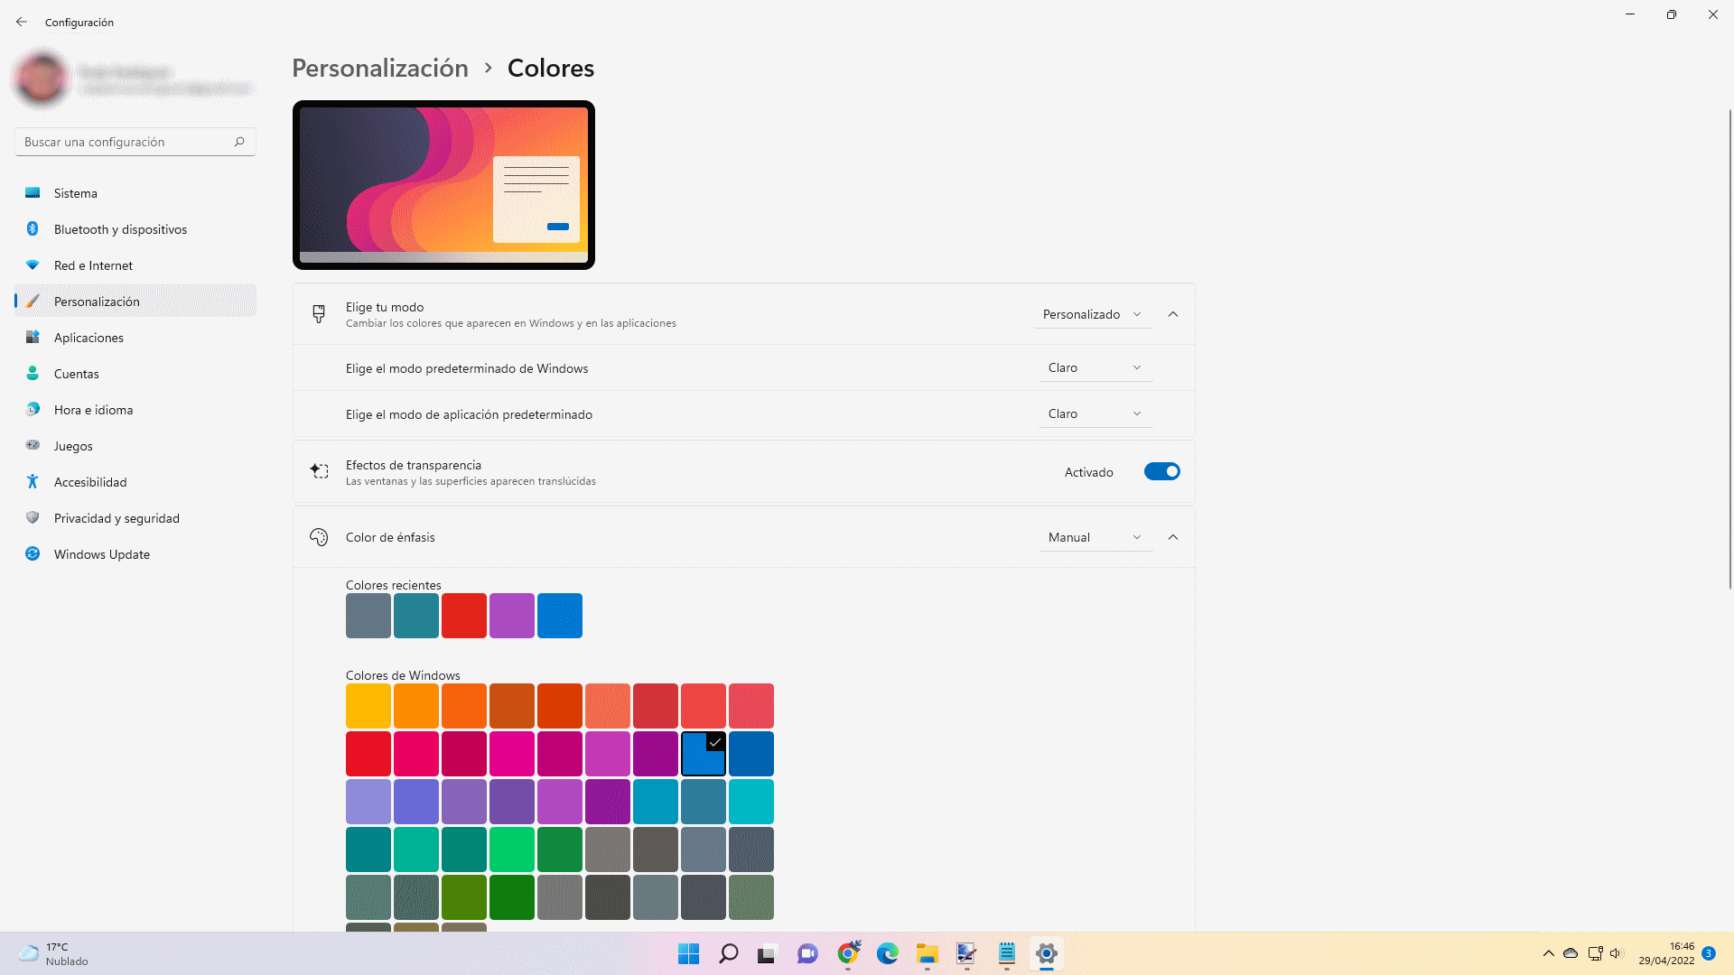Image resolution: width=1734 pixels, height=975 pixels.
Task: Show hidden system tray icons
Action: click(x=1548, y=953)
